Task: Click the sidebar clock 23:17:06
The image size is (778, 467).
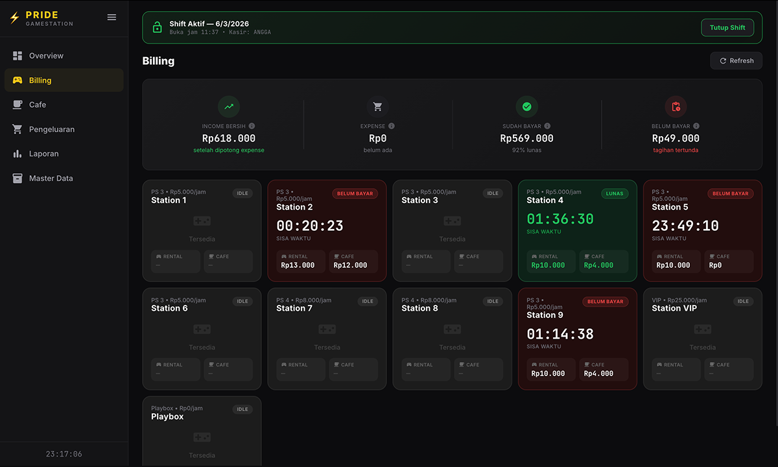Action: (64, 454)
